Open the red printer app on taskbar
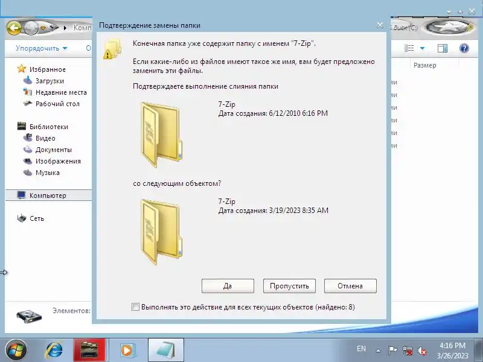 [89, 351]
